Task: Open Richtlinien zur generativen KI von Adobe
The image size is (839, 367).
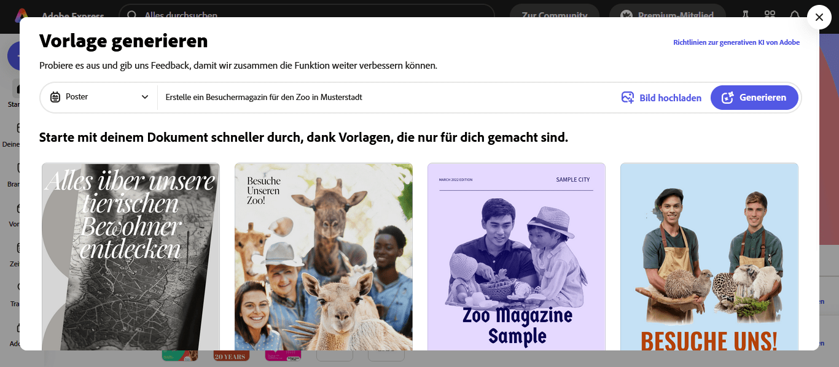Action: (736, 42)
